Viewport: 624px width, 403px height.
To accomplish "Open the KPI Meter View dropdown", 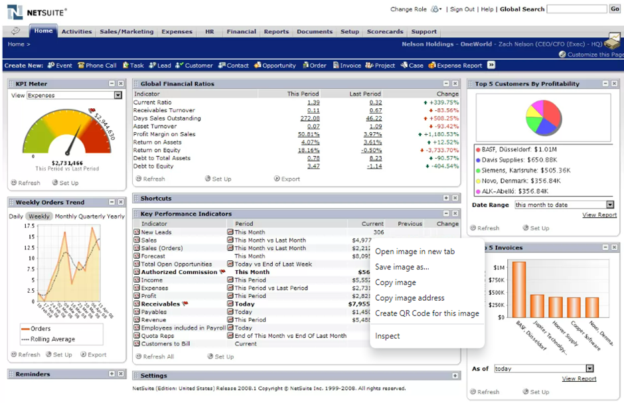I will coord(117,95).
